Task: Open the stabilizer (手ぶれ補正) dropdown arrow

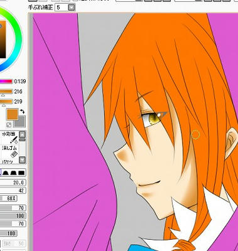Action: 72,8
